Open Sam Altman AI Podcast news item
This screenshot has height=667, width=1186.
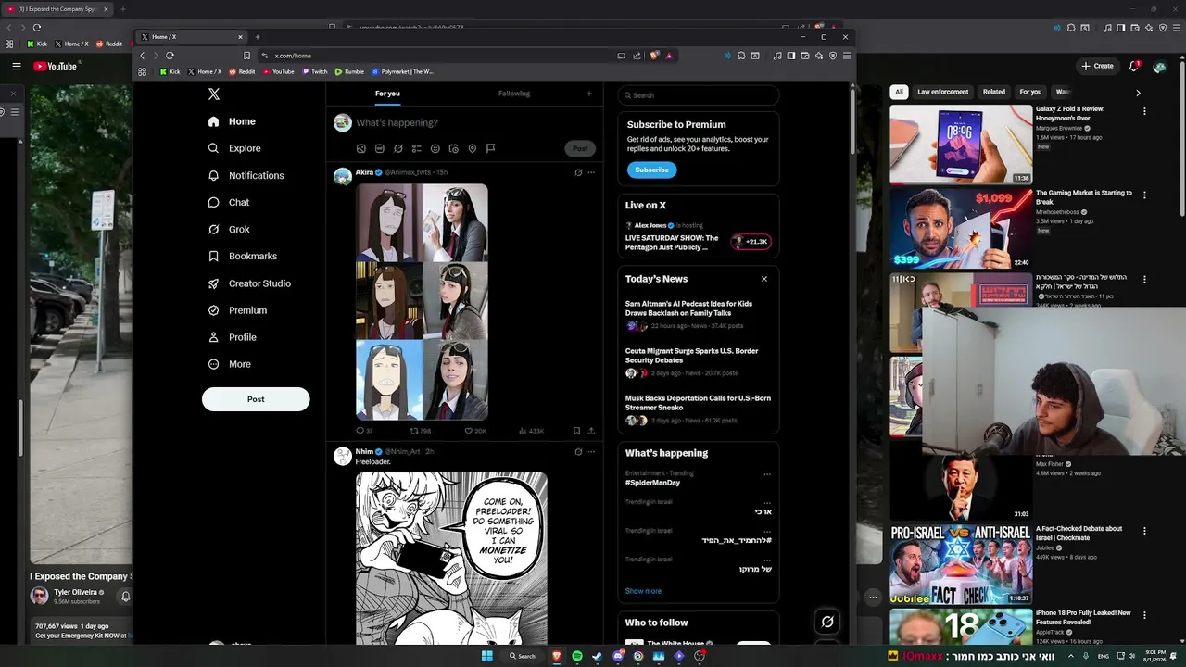pyautogui.click(x=699, y=314)
